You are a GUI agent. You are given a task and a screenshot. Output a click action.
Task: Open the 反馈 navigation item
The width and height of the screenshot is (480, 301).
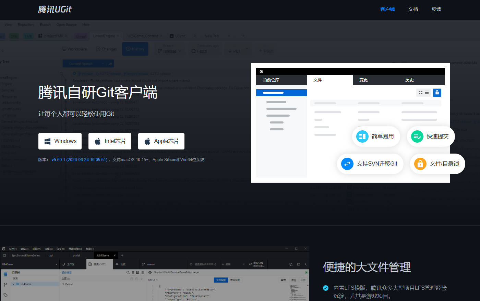[x=436, y=9]
